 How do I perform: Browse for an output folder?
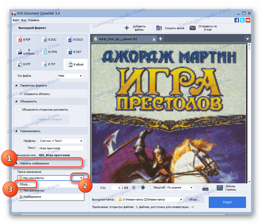click(194, 200)
